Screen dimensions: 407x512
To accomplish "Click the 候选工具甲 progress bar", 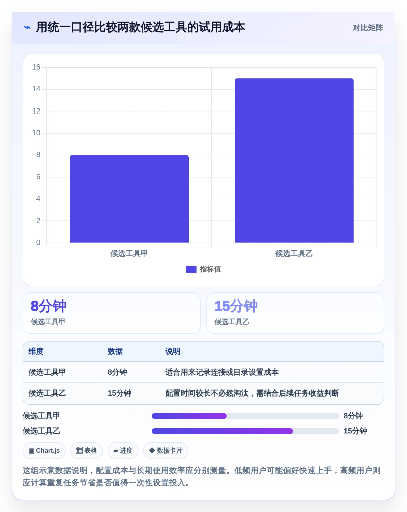I will tap(245, 416).
